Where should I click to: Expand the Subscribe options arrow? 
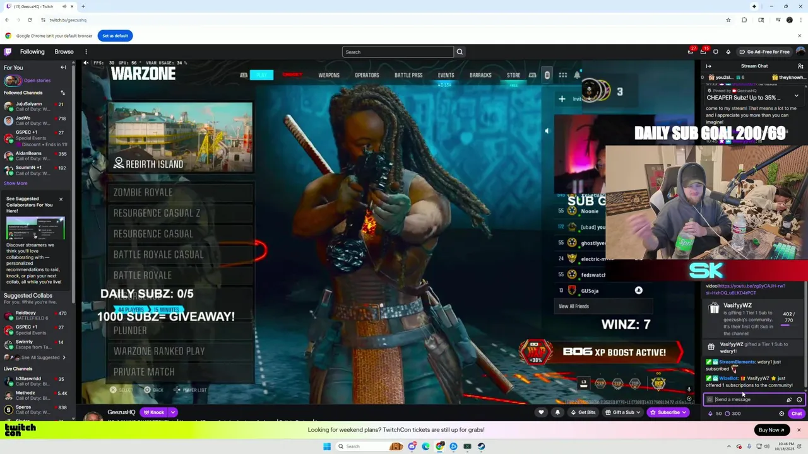tap(684, 412)
